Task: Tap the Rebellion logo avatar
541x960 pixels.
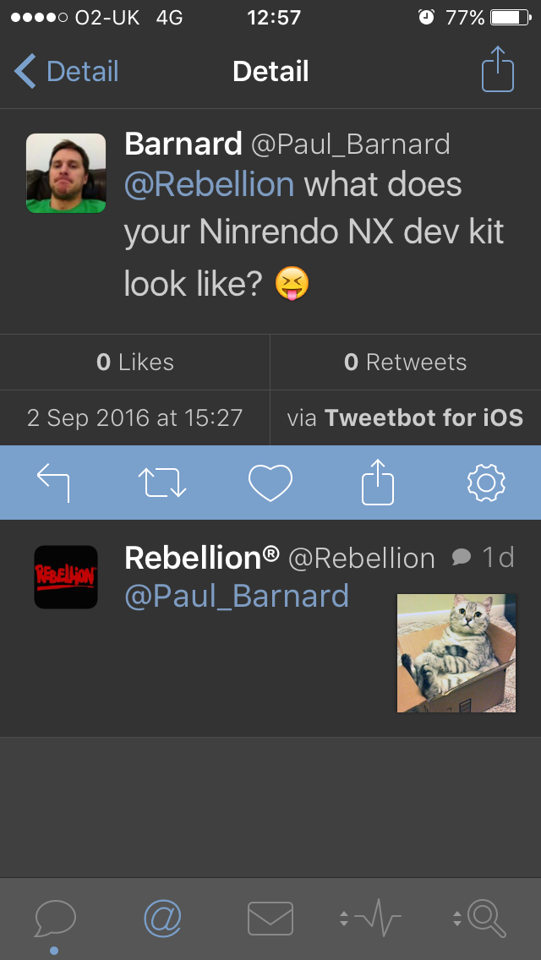Action: pos(66,577)
